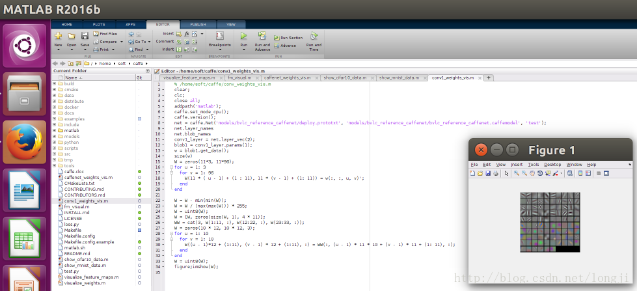The image size is (637, 291).
Task: Click the navigate back arrow in ribbon
Action: pyautogui.click(x=131, y=34)
